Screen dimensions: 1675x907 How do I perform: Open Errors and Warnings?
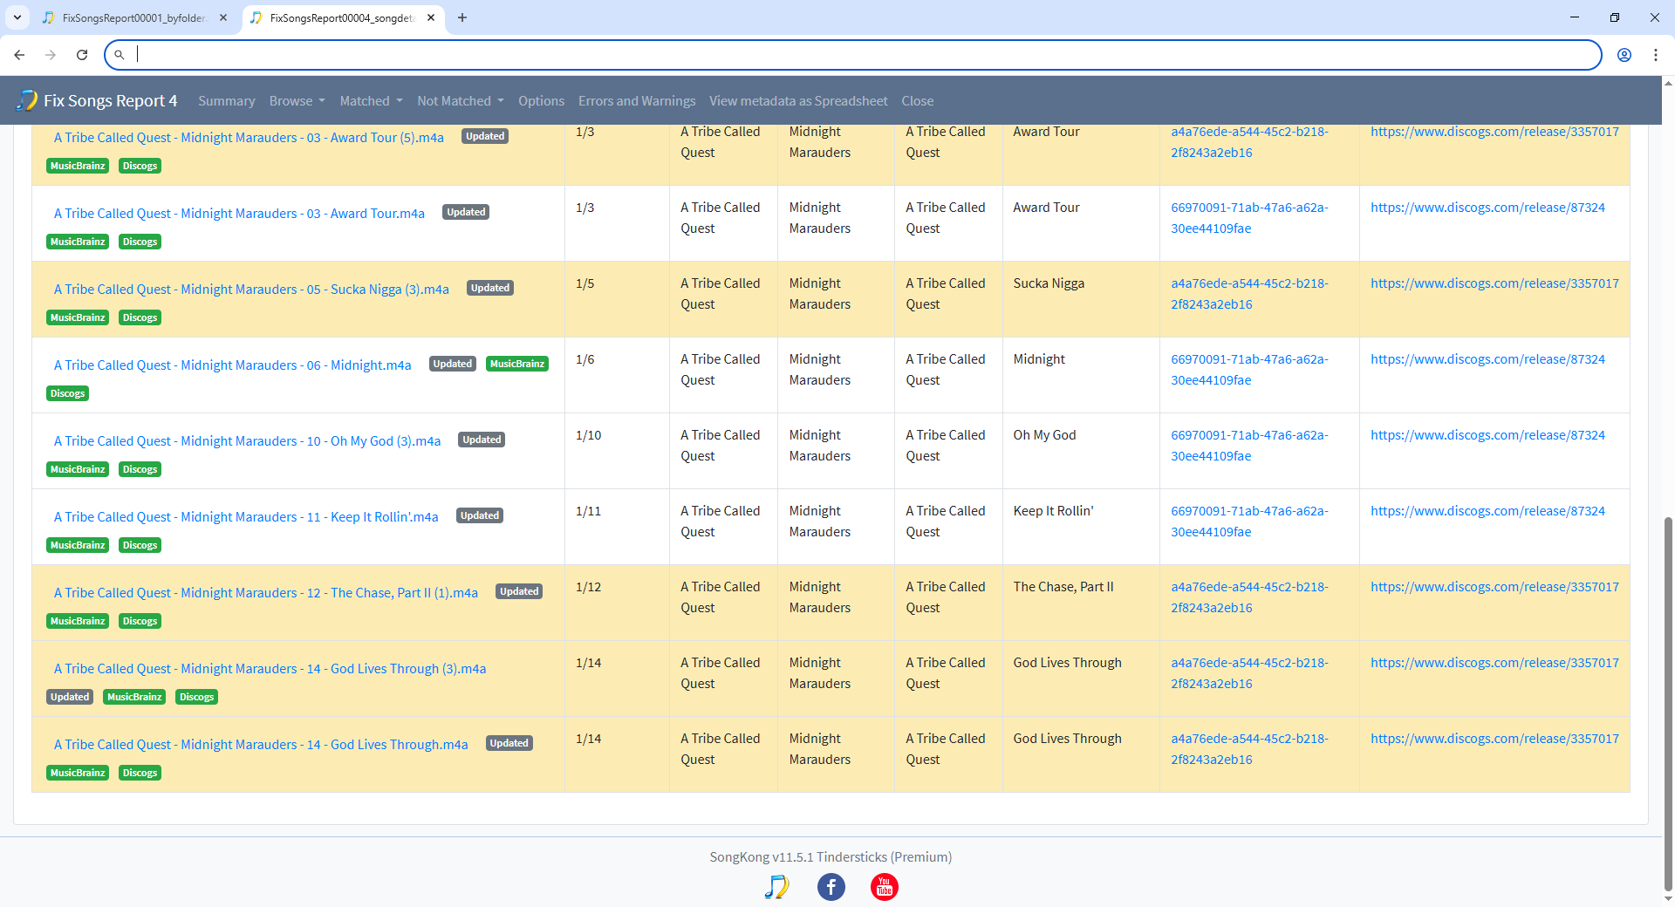(637, 101)
